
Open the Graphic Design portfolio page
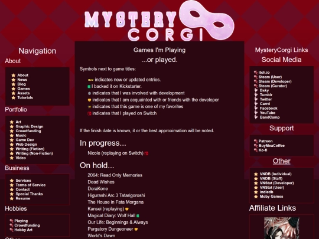pyautogui.click(x=30, y=126)
